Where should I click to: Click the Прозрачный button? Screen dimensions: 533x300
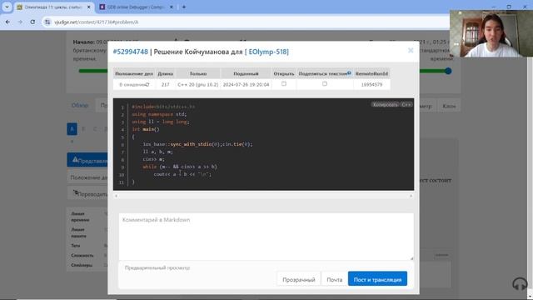(298, 280)
